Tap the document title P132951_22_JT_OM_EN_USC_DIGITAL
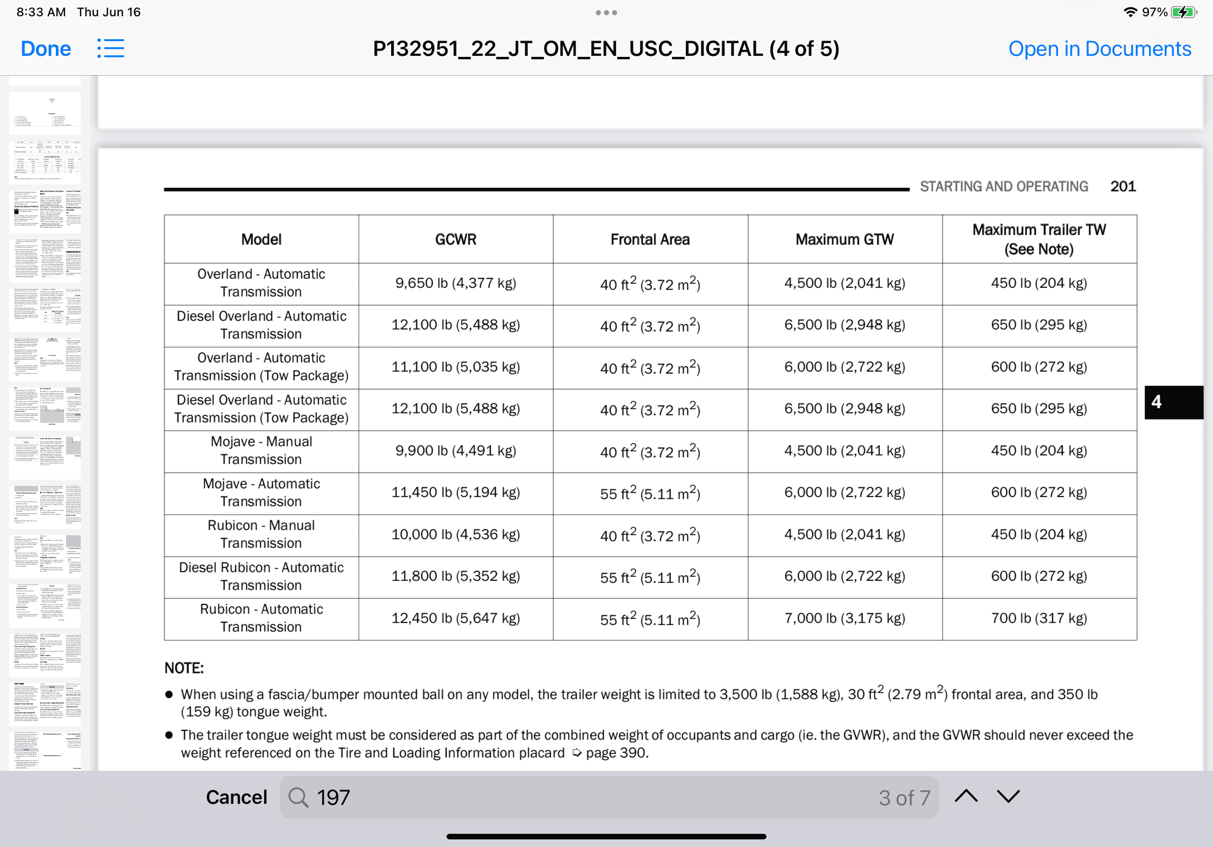Viewport: 1213px width, 847px height. pyautogui.click(x=606, y=49)
